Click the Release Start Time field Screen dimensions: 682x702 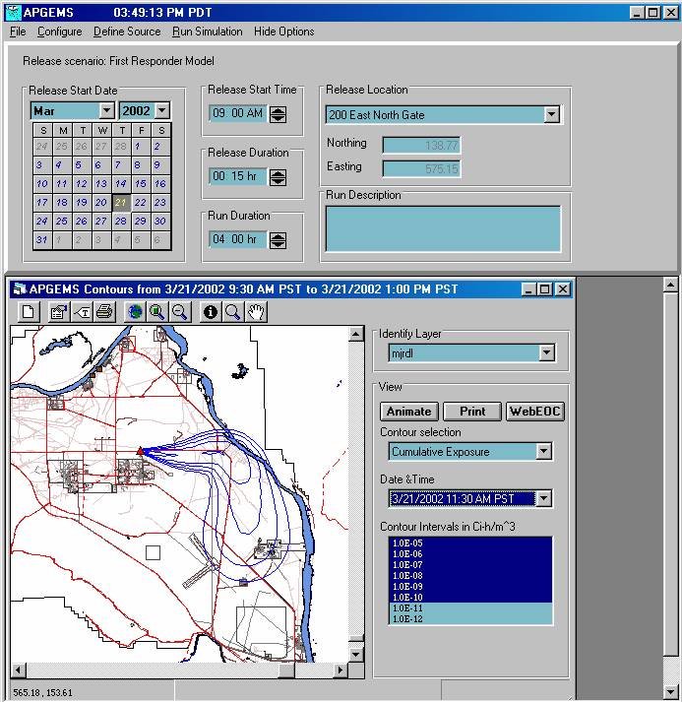tap(238, 113)
